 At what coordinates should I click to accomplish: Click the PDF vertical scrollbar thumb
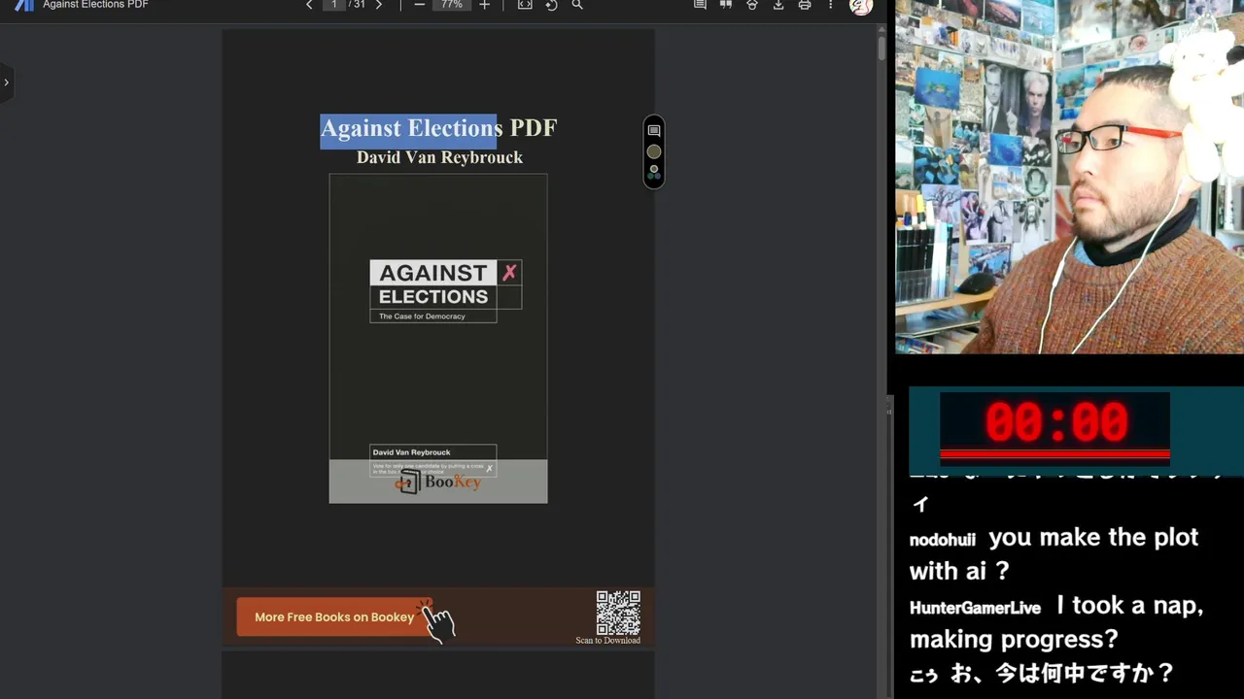(x=881, y=49)
